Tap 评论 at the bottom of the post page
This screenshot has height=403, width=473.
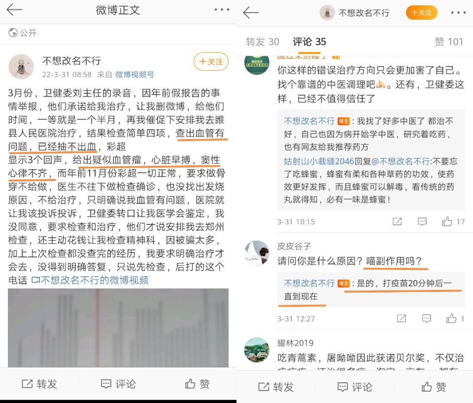point(118,384)
